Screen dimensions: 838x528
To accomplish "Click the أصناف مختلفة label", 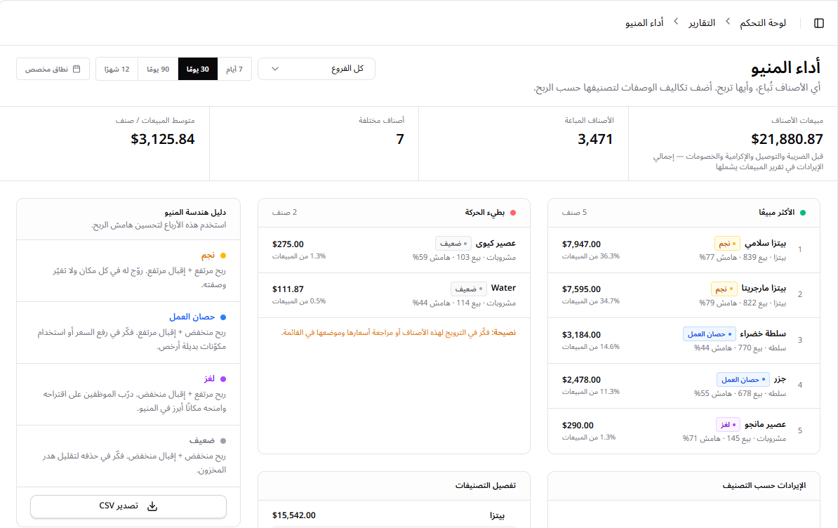I will pos(382,120).
